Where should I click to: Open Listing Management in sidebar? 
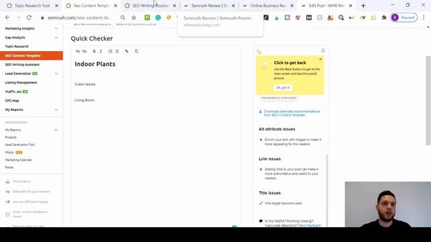[x=21, y=83]
